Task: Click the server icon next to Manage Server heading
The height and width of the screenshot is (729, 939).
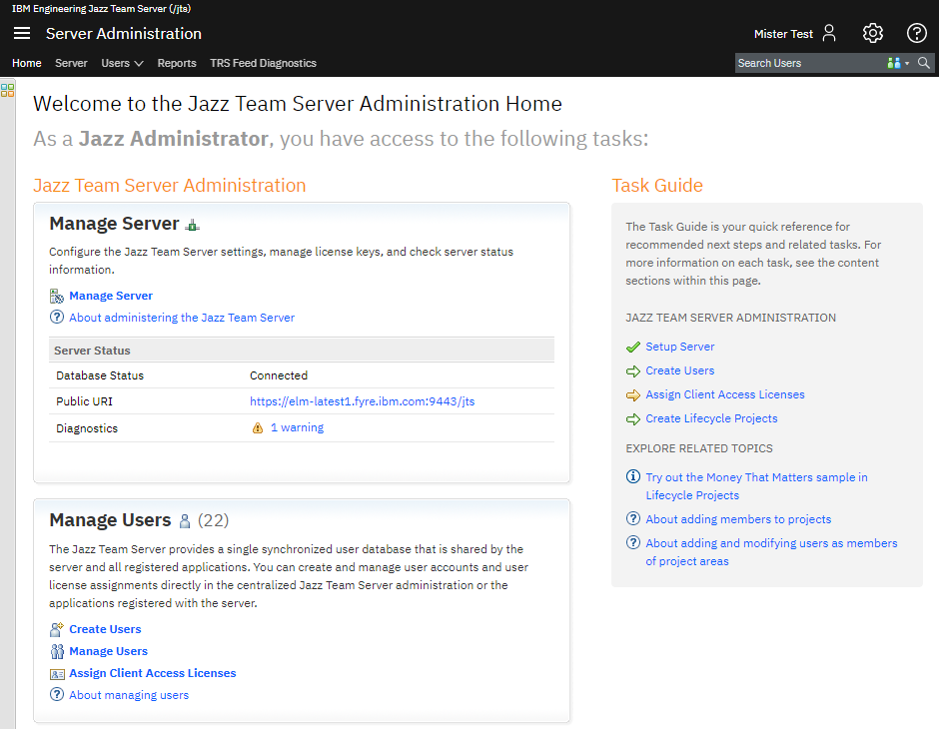Action: [193, 226]
